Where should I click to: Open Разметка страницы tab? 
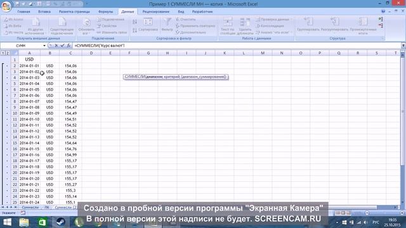coord(74,11)
